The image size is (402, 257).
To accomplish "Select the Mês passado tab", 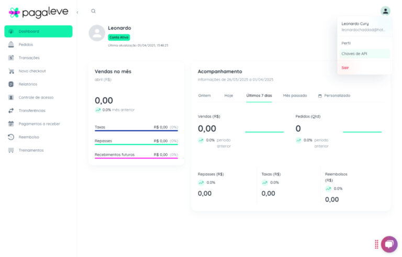I will pos(295,96).
